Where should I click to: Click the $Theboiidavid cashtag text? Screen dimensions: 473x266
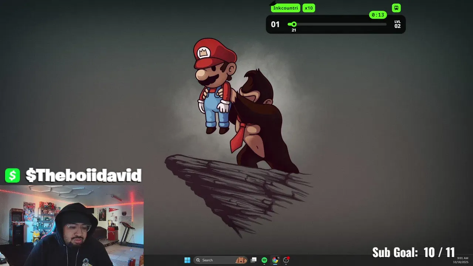coord(84,175)
